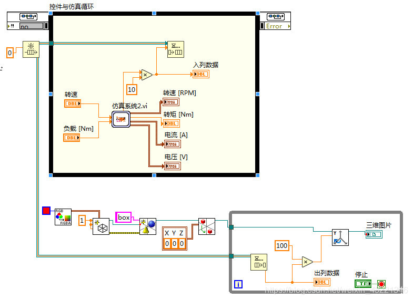The height and width of the screenshot is (300, 413).
Task: Edit the box string constant
Action: [x=123, y=217]
